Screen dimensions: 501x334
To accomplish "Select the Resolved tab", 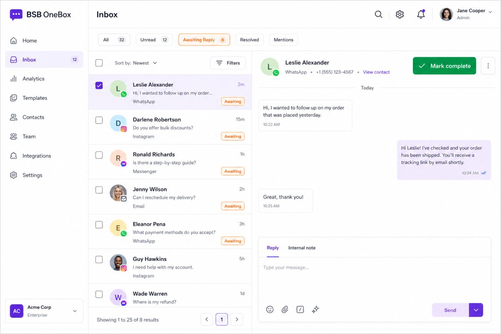I will click(250, 40).
